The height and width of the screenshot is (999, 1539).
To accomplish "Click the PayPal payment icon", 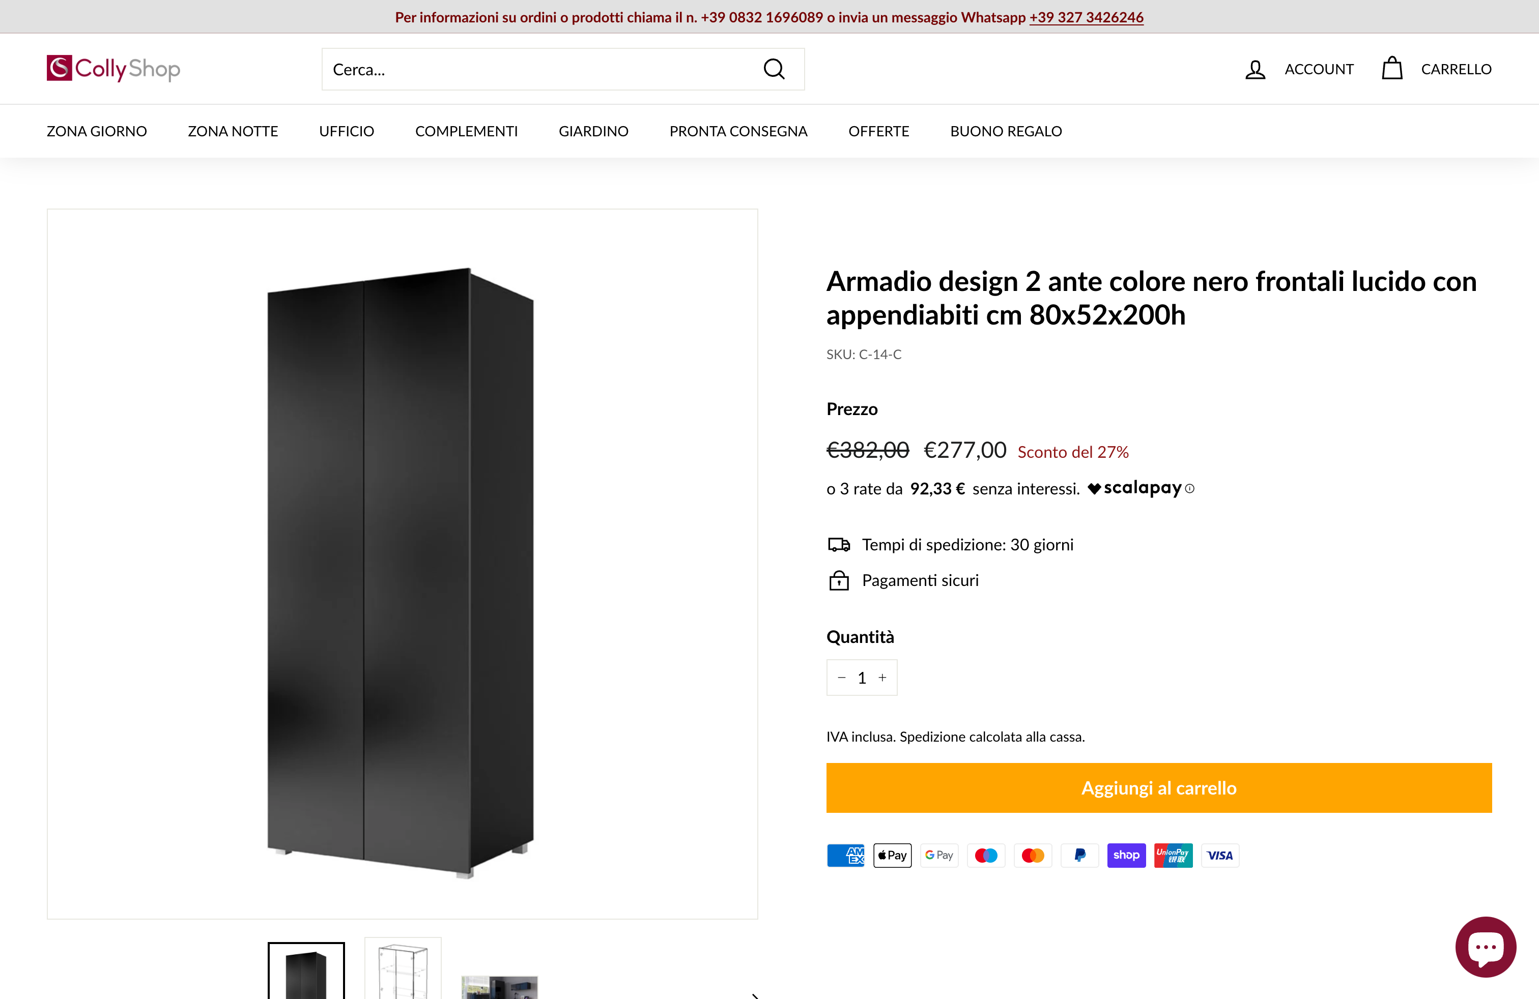I will (x=1079, y=856).
